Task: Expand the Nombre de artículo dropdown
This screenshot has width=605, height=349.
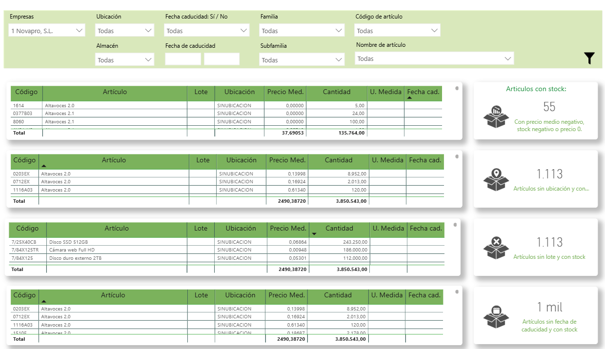Action: coord(434,59)
